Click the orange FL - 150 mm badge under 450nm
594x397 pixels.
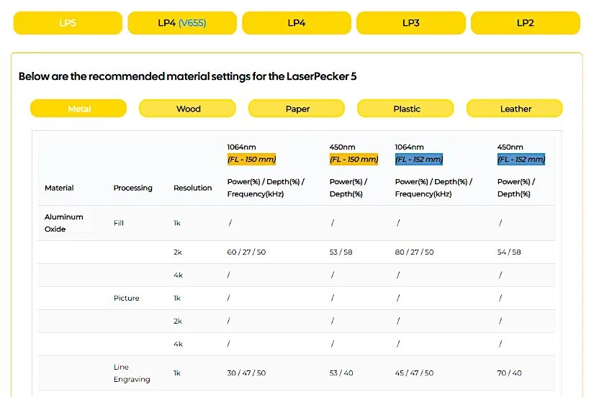point(354,160)
